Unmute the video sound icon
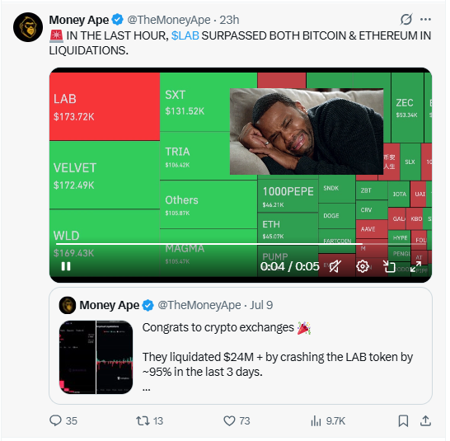The height and width of the screenshot is (441, 450). coord(335,266)
